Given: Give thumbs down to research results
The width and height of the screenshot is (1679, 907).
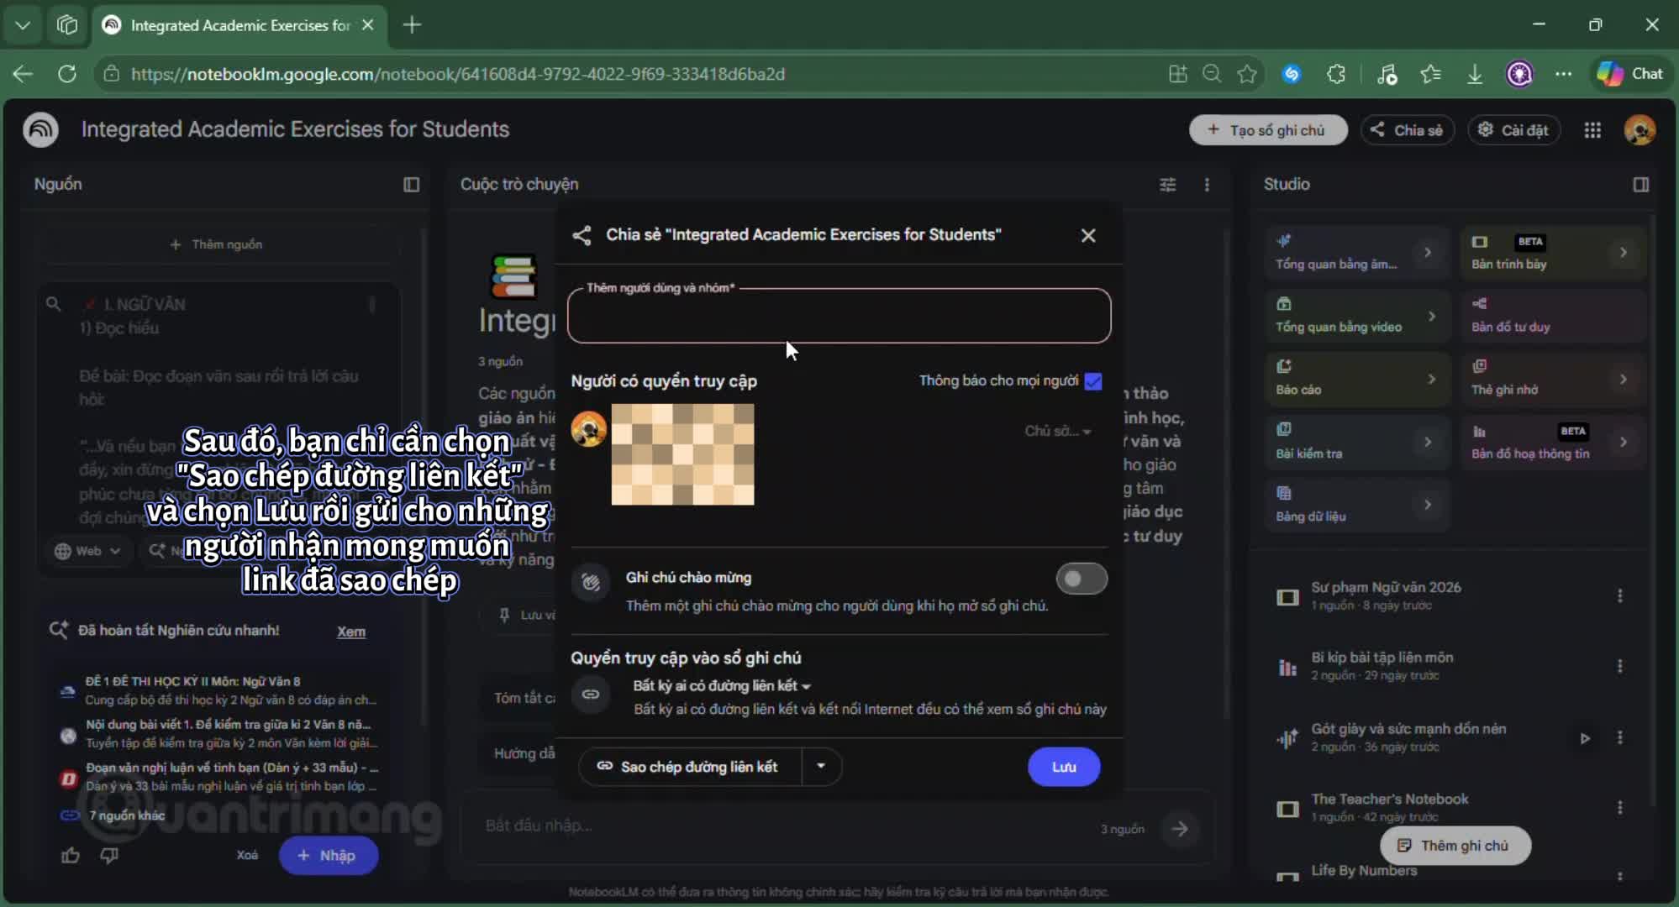Looking at the screenshot, I should pyautogui.click(x=109, y=856).
